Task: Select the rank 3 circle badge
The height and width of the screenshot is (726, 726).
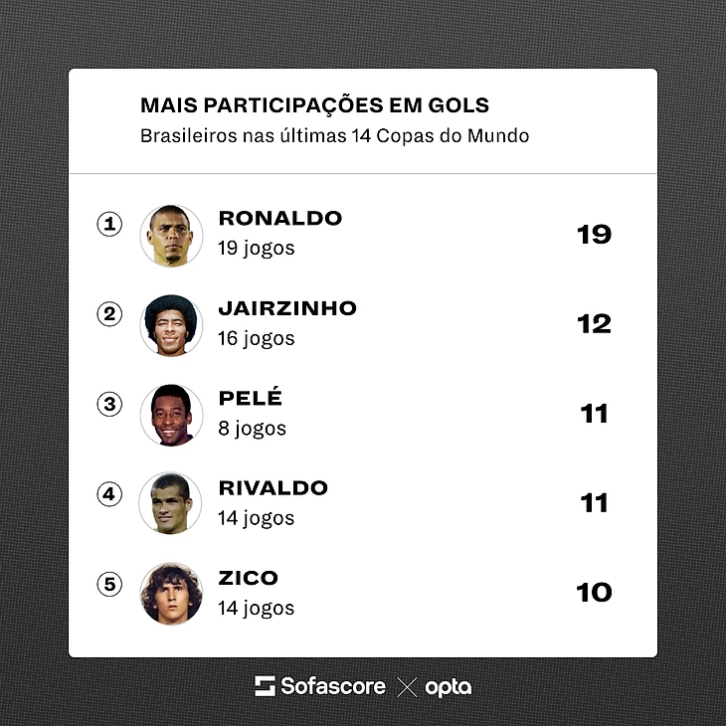Action: click(x=109, y=404)
